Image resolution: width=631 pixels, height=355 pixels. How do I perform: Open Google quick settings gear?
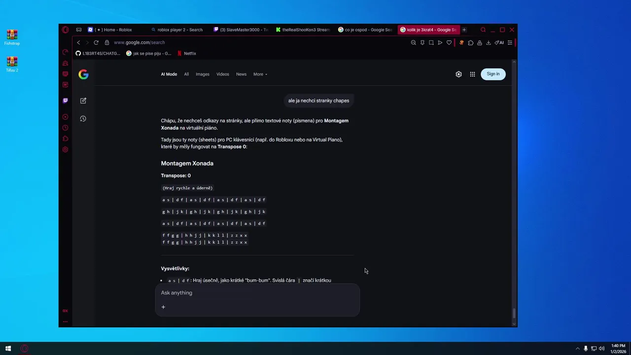[x=458, y=74]
